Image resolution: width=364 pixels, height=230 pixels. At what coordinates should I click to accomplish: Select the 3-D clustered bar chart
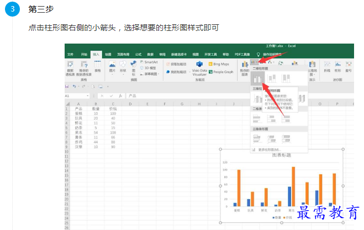point(257,139)
